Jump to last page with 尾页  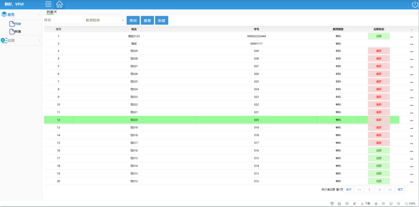[400, 189]
